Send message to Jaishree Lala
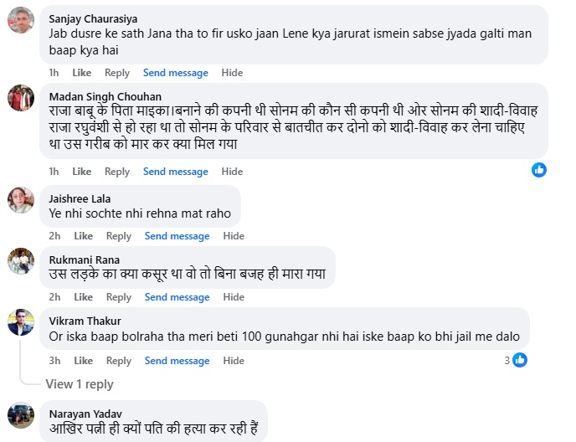 [x=177, y=236]
